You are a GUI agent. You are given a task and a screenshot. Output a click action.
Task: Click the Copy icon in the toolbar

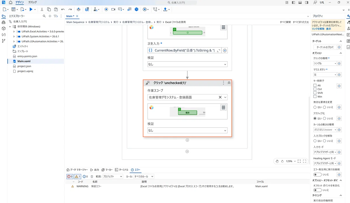49,9
